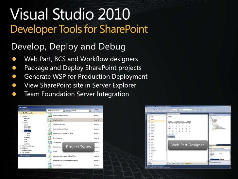Select the Event Receiver template icon

pos(50,138)
